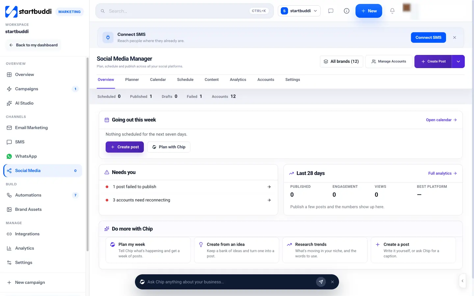The width and height of the screenshot is (474, 296).
Task: Open WhatsApp channel in sidebar
Action: point(43,156)
